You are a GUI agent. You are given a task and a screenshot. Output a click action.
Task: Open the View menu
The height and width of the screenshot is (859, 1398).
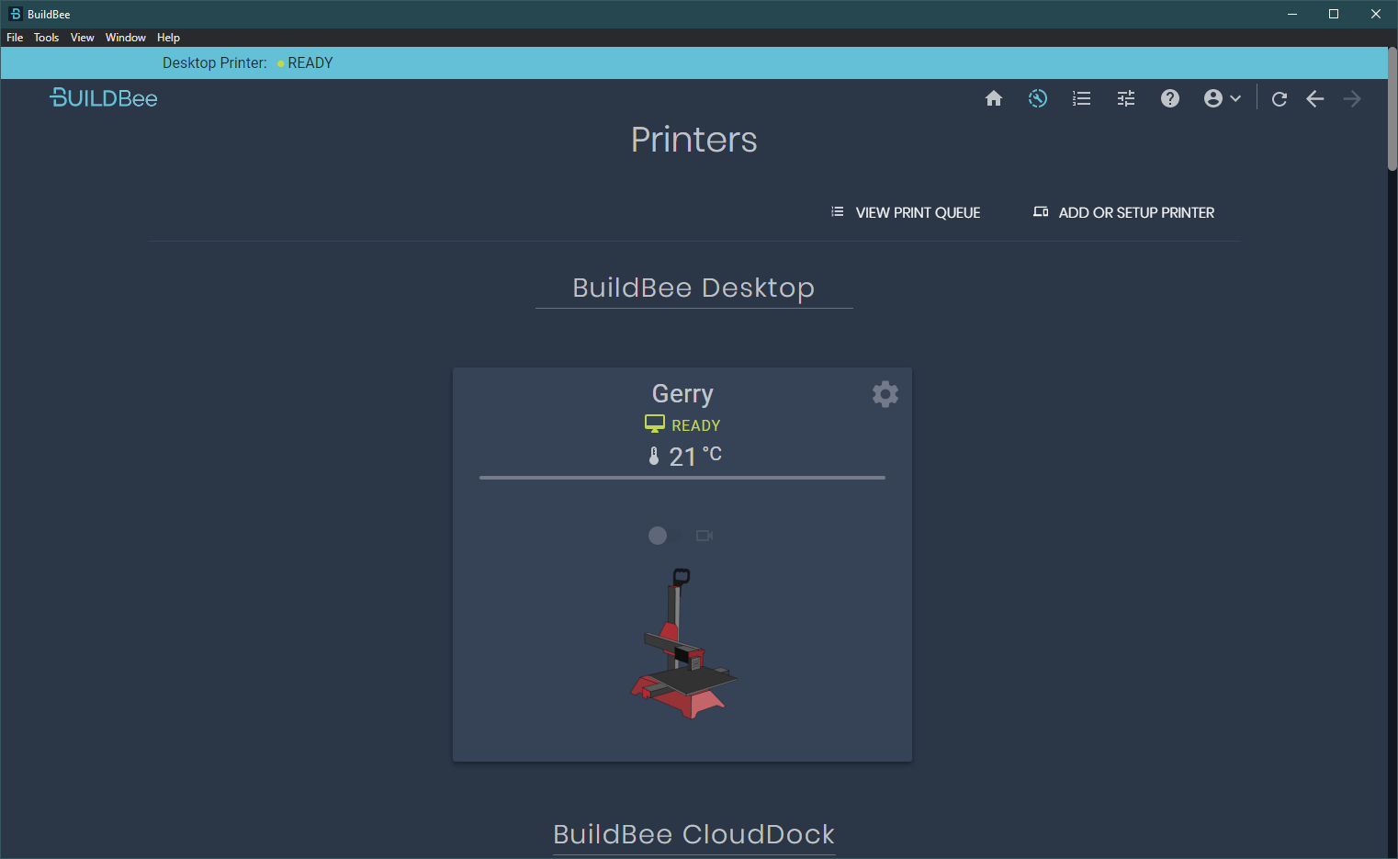(83, 38)
